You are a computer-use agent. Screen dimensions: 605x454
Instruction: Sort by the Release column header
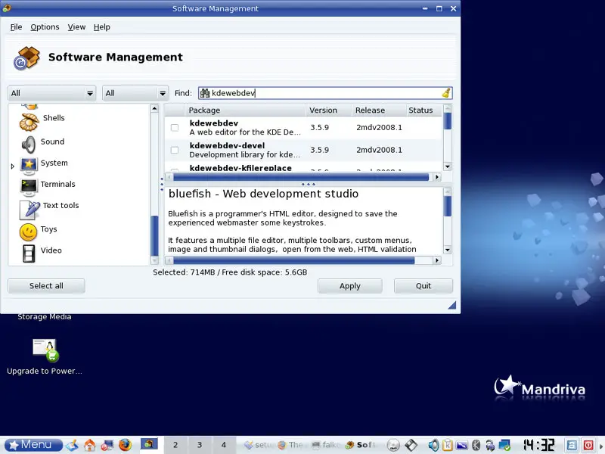pyautogui.click(x=379, y=110)
